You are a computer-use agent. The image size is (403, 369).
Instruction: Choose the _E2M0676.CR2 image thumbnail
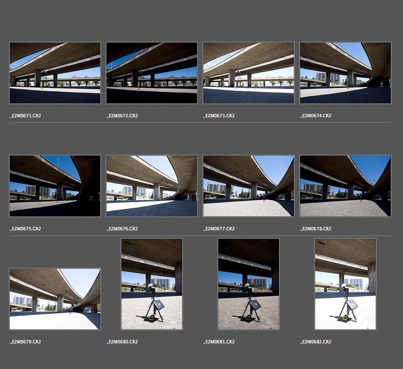pyautogui.click(x=152, y=186)
